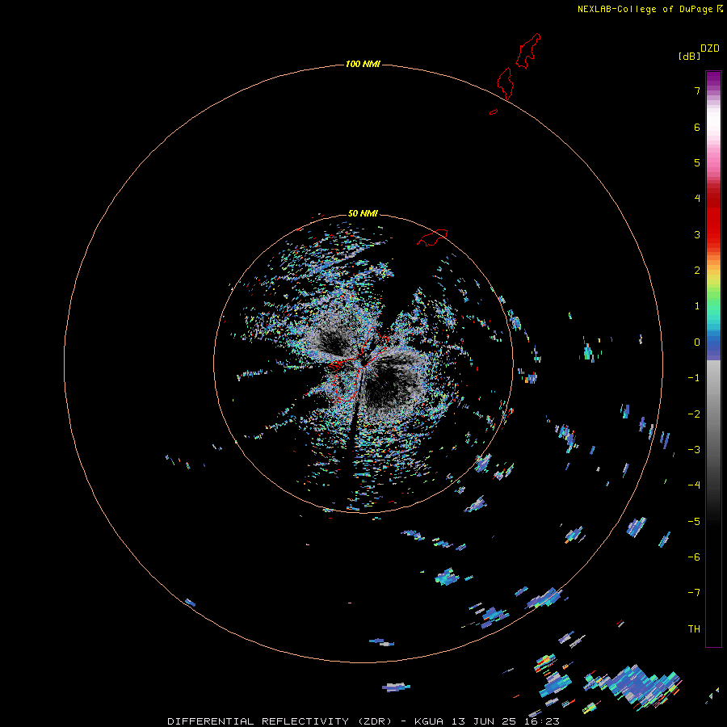Screen dimensions: 727x727
Task: Click the TH threshold label on scale
Action: pyautogui.click(x=694, y=629)
